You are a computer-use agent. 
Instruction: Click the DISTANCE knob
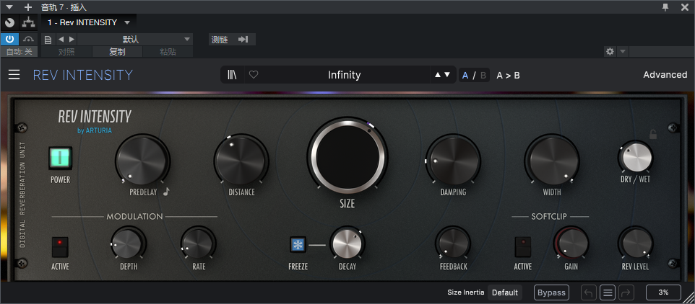[x=241, y=160]
